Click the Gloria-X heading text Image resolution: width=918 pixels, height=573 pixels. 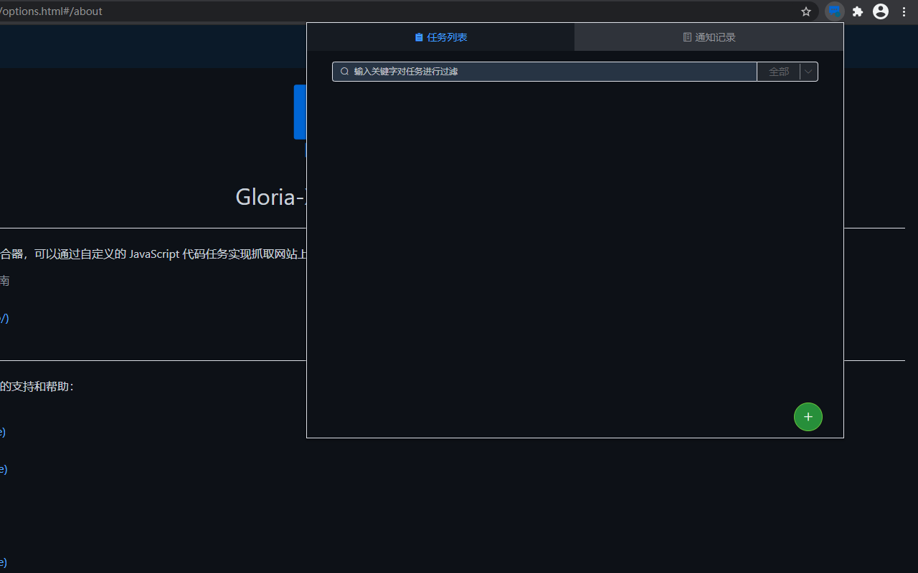tap(271, 196)
